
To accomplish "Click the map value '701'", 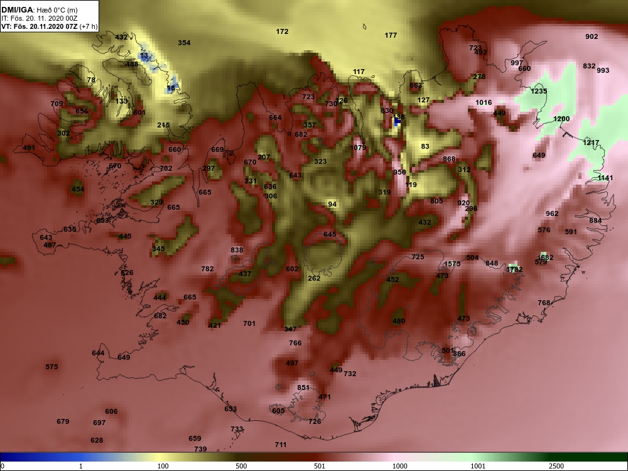I will click(249, 323).
